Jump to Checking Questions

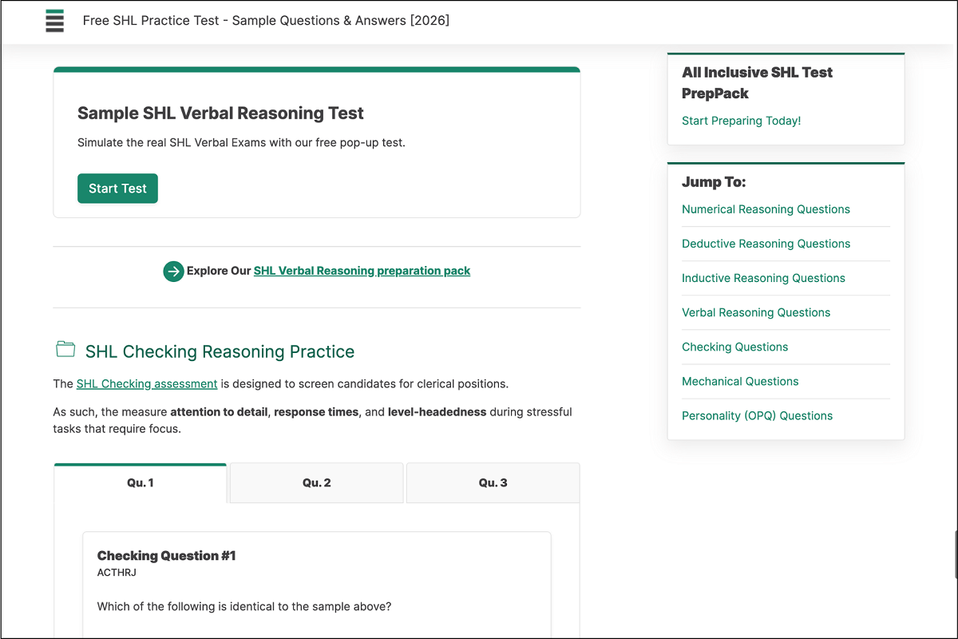734,347
